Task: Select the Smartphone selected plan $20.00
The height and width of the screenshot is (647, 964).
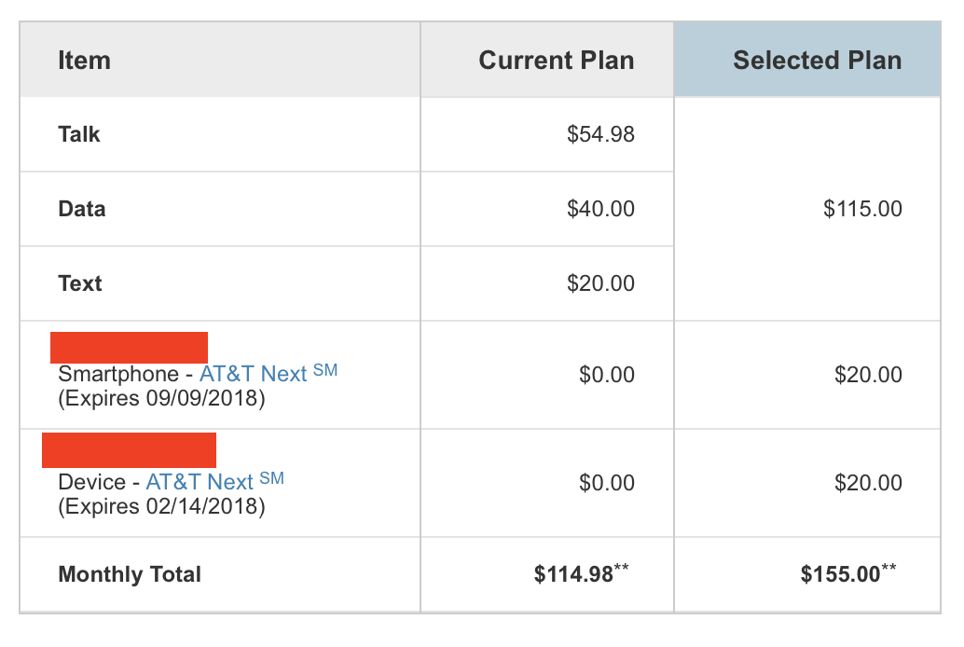Action: (x=867, y=375)
